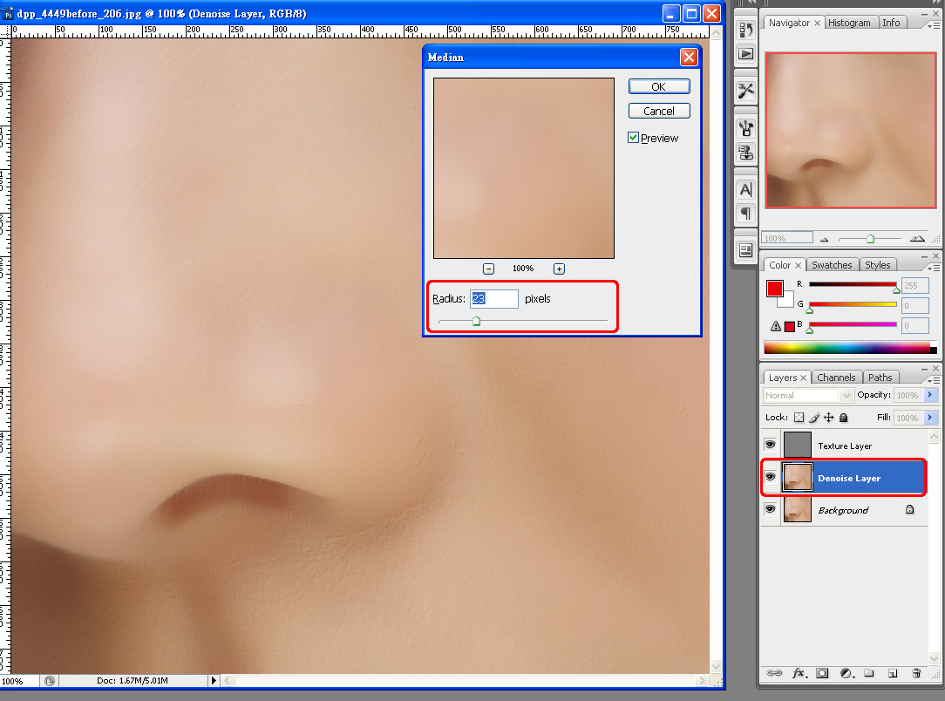Open the Paragraph panel icon
The width and height of the screenshot is (945, 701).
click(x=746, y=214)
